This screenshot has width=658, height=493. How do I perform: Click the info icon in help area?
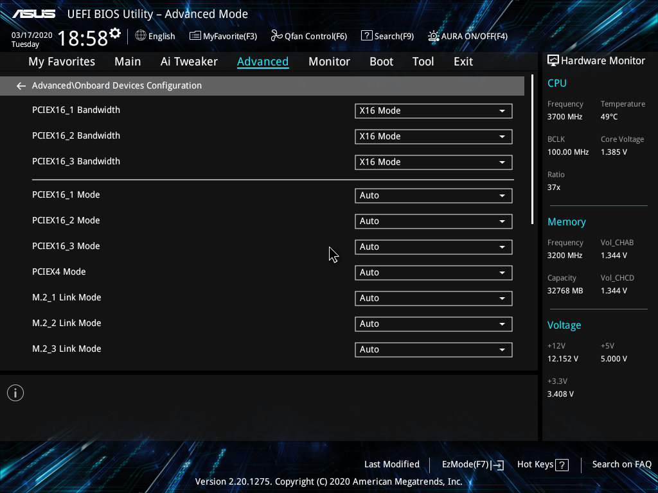(x=15, y=393)
